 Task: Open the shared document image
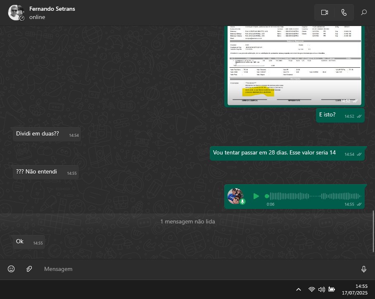[295, 65]
